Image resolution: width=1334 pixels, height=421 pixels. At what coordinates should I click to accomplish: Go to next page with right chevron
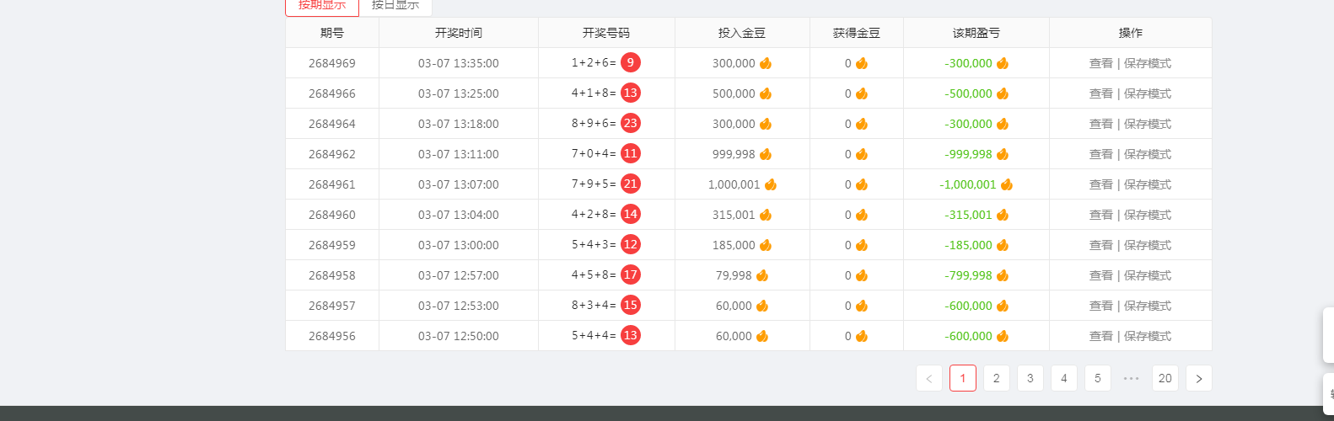1198,379
